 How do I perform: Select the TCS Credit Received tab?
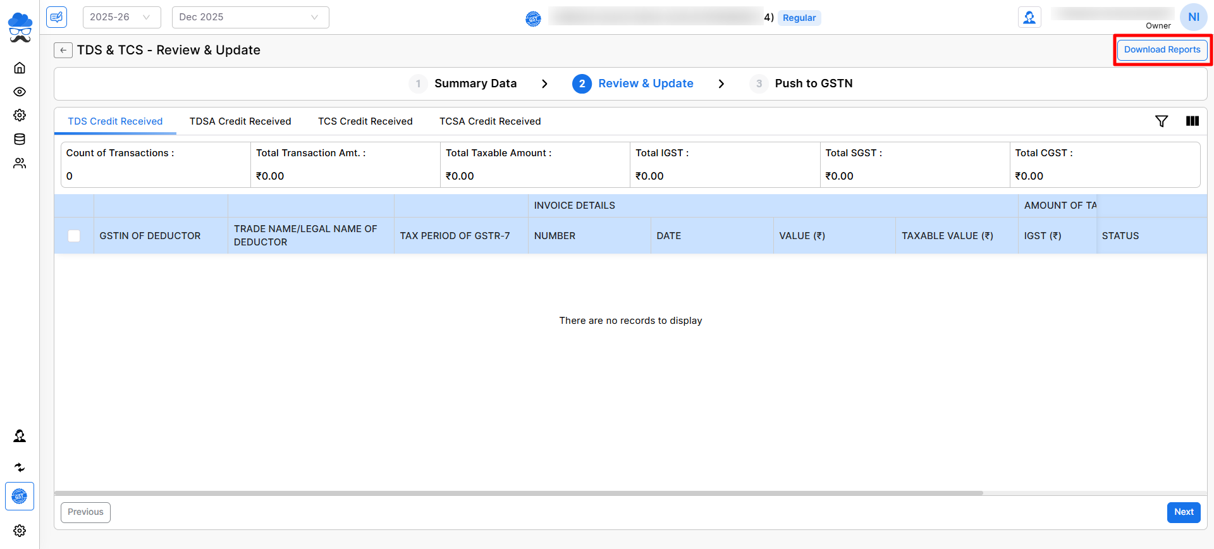[365, 121]
